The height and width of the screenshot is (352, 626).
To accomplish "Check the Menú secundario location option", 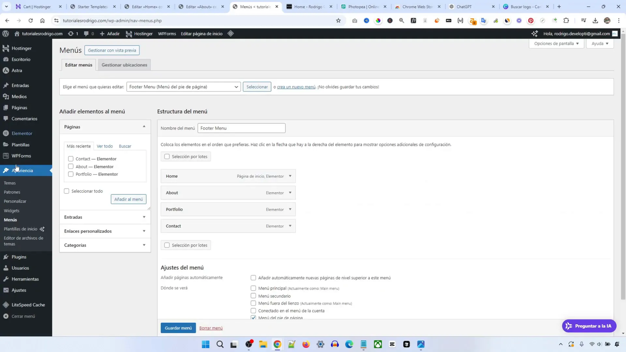I will coord(253,296).
